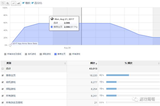Toggle the 堆积 checkbox
This screenshot has width=160, height=106.
(x=23, y=3)
